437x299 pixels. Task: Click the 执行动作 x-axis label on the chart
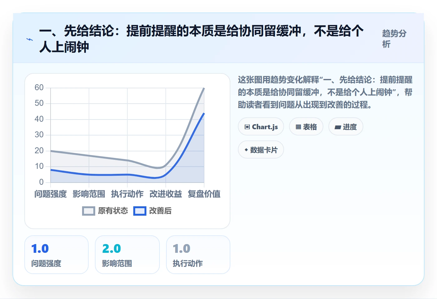tap(127, 194)
